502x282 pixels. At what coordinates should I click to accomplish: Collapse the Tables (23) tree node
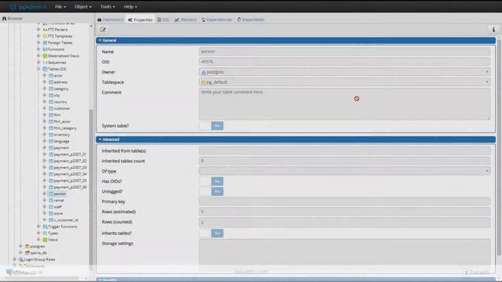coord(38,69)
